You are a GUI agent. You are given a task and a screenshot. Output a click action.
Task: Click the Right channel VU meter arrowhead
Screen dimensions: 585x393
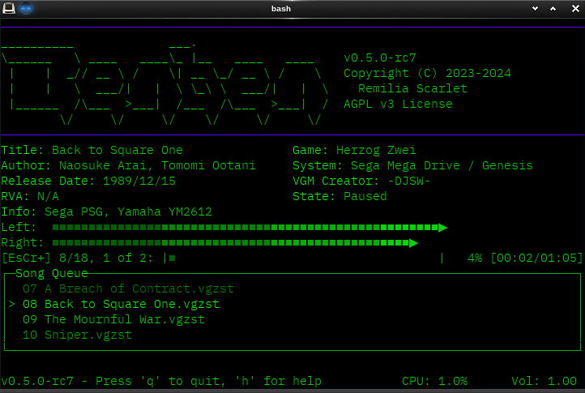(x=413, y=243)
